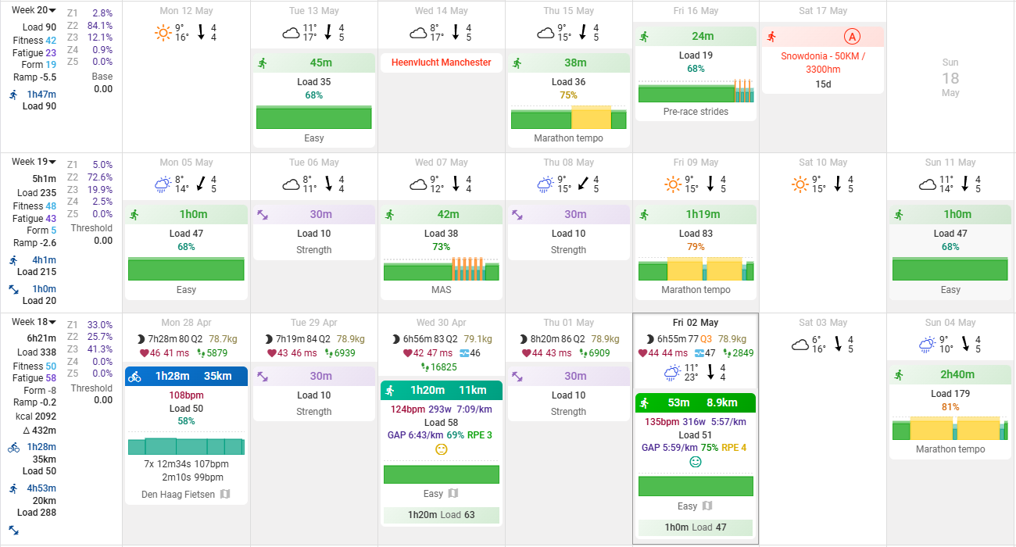Click the cycling icon on Den Haag Fietsen ride
The image size is (1016, 547).
click(x=134, y=376)
